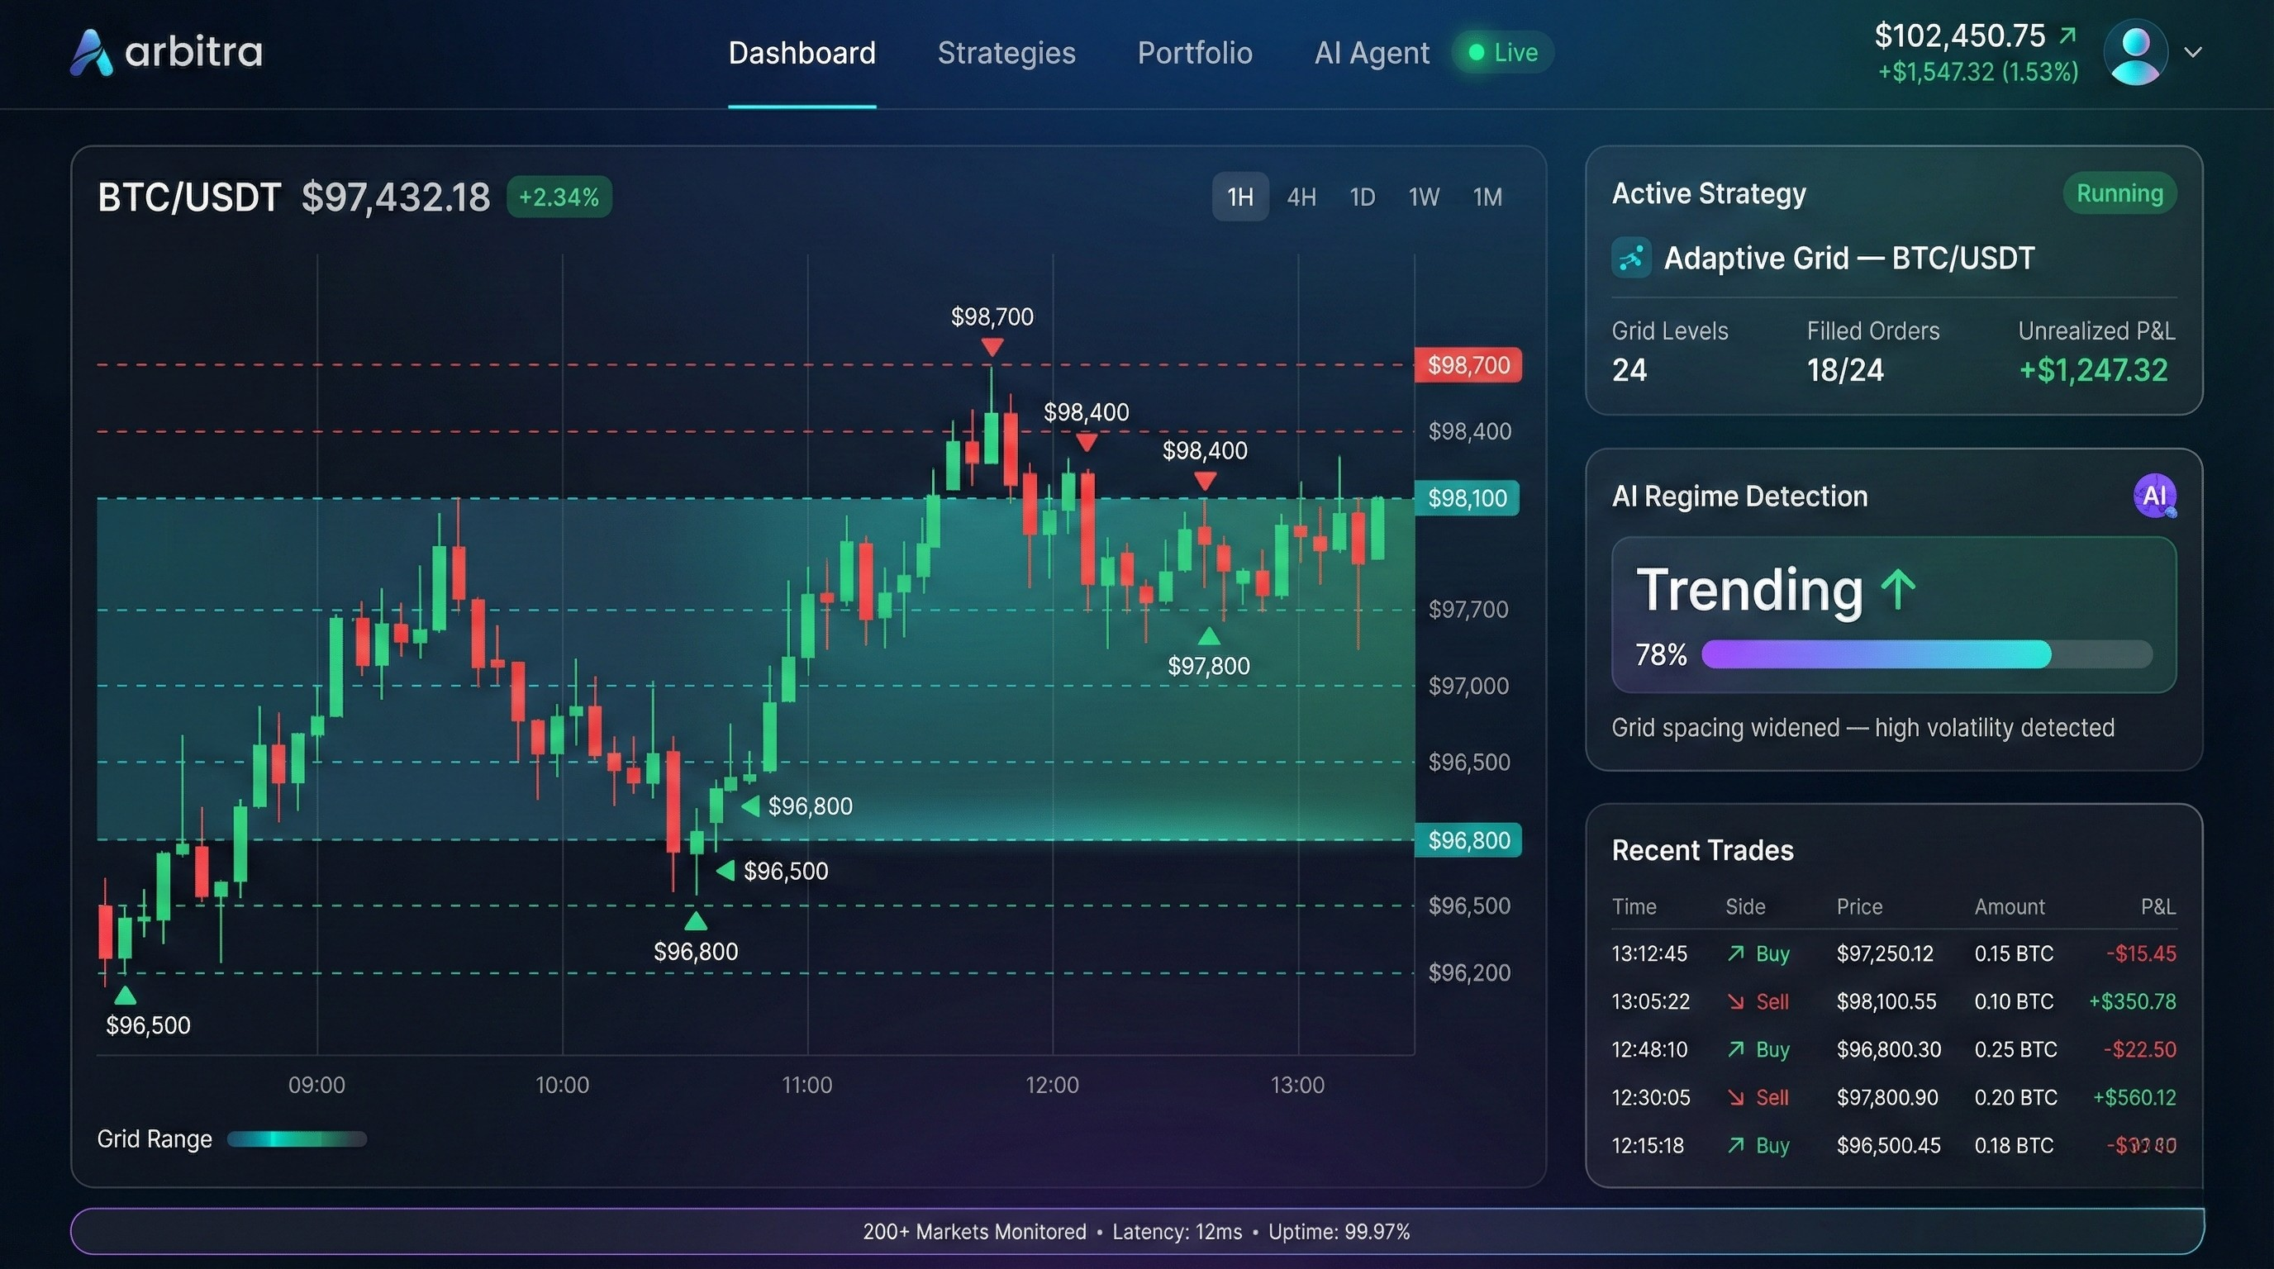The width and height of the screenshot is (2274, 1269).
Task: Click the arbitra logo icon
Action: [93, 52]
